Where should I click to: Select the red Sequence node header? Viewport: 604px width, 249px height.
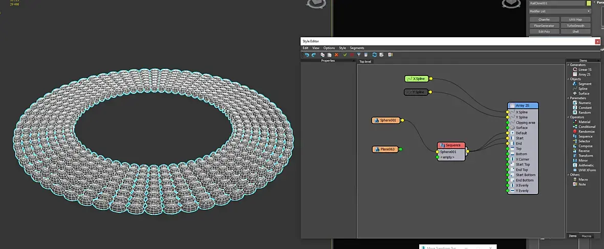[451, 145]
